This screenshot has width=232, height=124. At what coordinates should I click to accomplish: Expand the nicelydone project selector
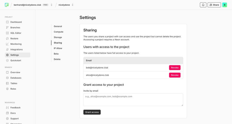click(72, 5)
